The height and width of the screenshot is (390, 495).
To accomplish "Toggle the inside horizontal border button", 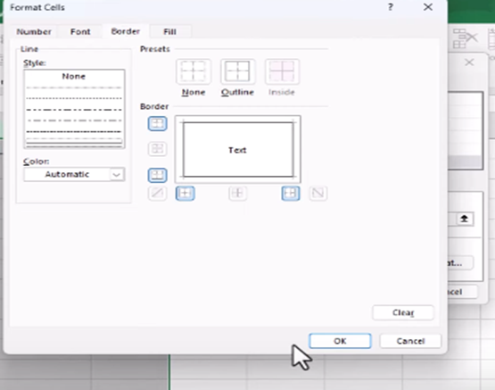I will click(157, 149).
